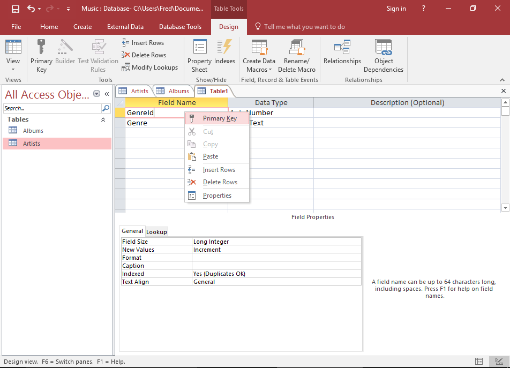Screen dimensions: 510x368
Task: Choose Properties in context menu
Action: pyautogui.click(x=217, y=196)
